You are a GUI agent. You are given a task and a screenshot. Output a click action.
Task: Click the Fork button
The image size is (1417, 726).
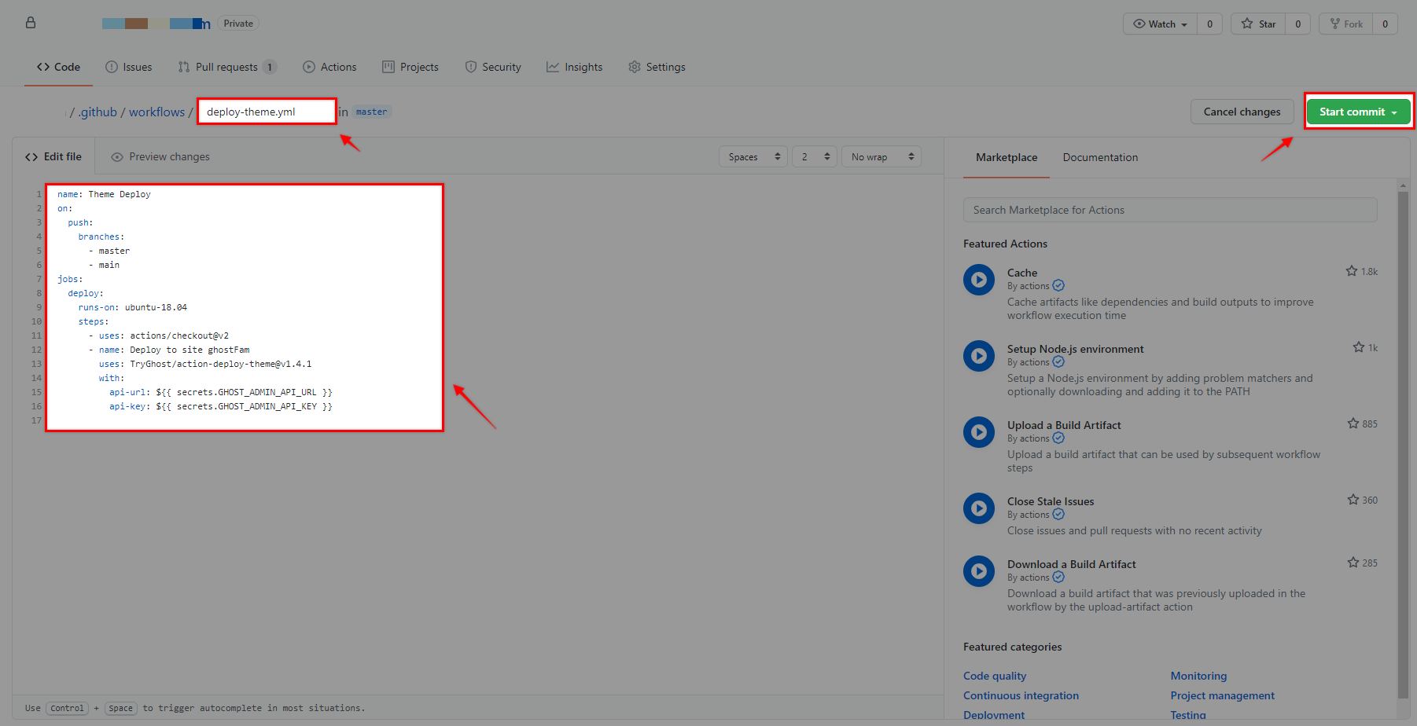point(1346,24)
